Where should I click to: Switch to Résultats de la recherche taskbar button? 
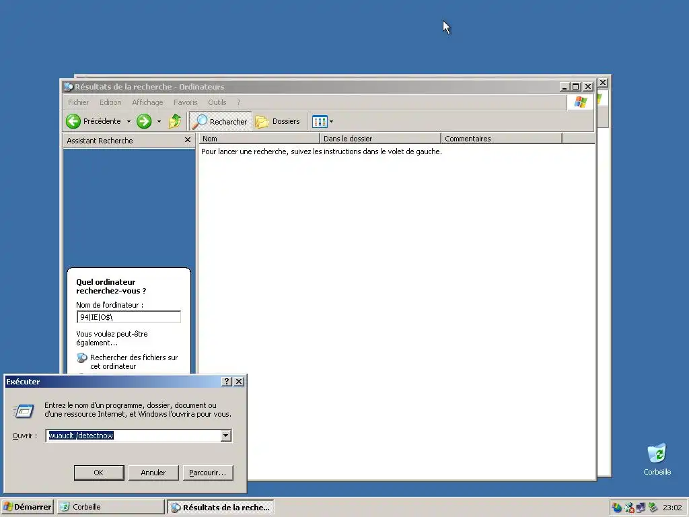(x=221, y=507)
